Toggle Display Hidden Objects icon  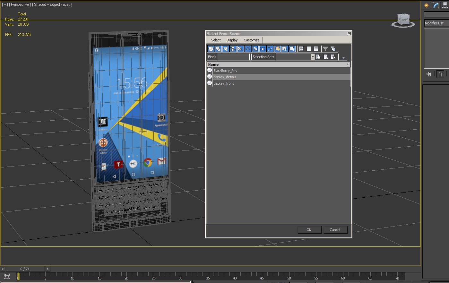pyautogui.click(x=292, y=49)
